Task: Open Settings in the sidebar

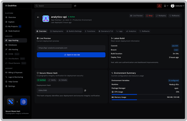Action: point(12,86)
